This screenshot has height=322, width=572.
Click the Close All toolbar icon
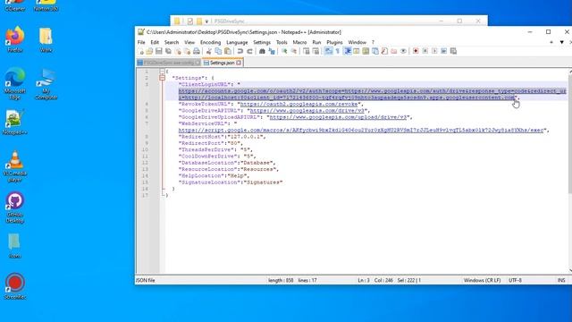[x=187, y=51]
